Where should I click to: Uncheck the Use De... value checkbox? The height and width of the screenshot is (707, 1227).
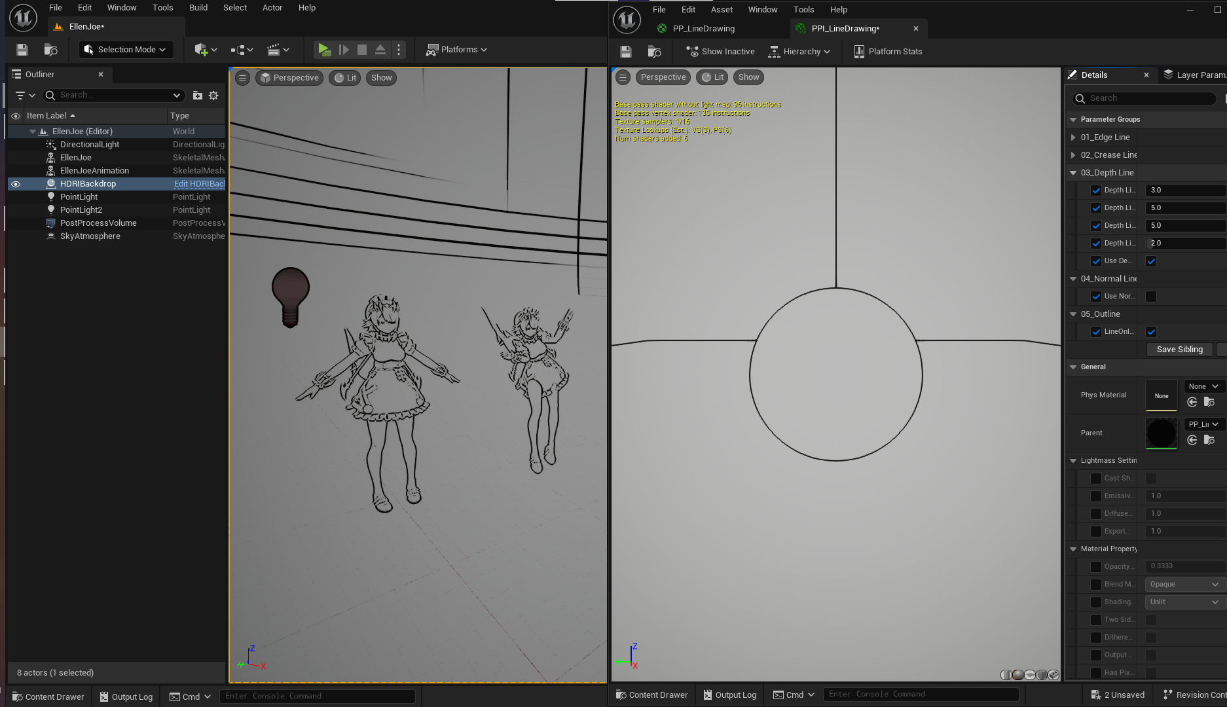click(x=1151, y=261)
